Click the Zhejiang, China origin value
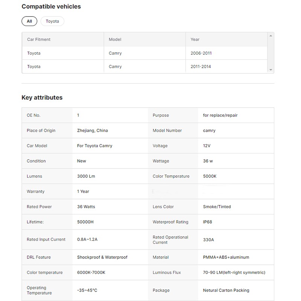Screen dimensions: 301x301 point(93,131)
